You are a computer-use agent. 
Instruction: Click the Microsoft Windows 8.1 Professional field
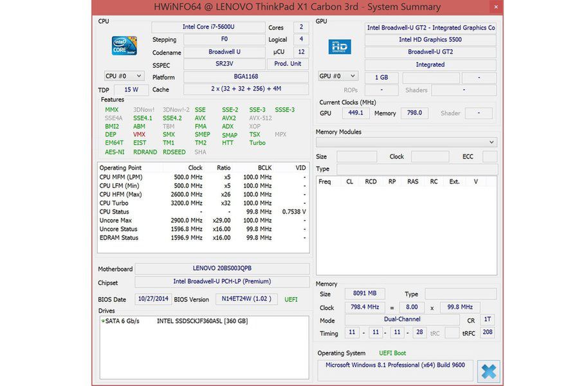click(x=395, y=370)
